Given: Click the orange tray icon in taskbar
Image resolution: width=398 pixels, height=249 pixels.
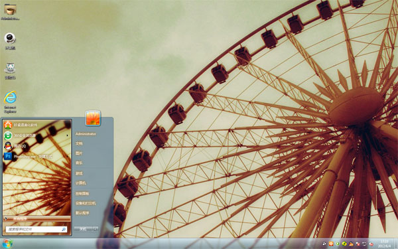Looking at the screenshot, I should coord(331,244).
